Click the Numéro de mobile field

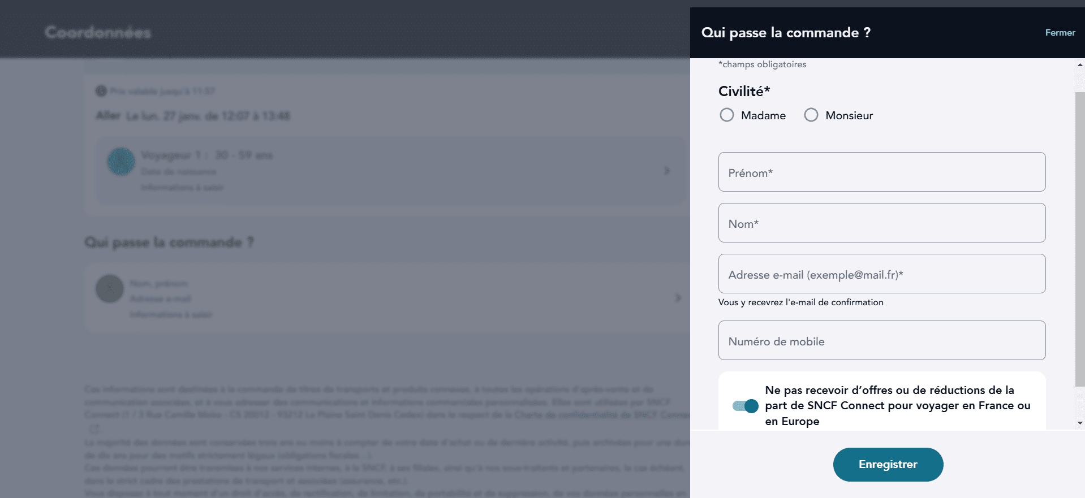[x=881, y=340]
